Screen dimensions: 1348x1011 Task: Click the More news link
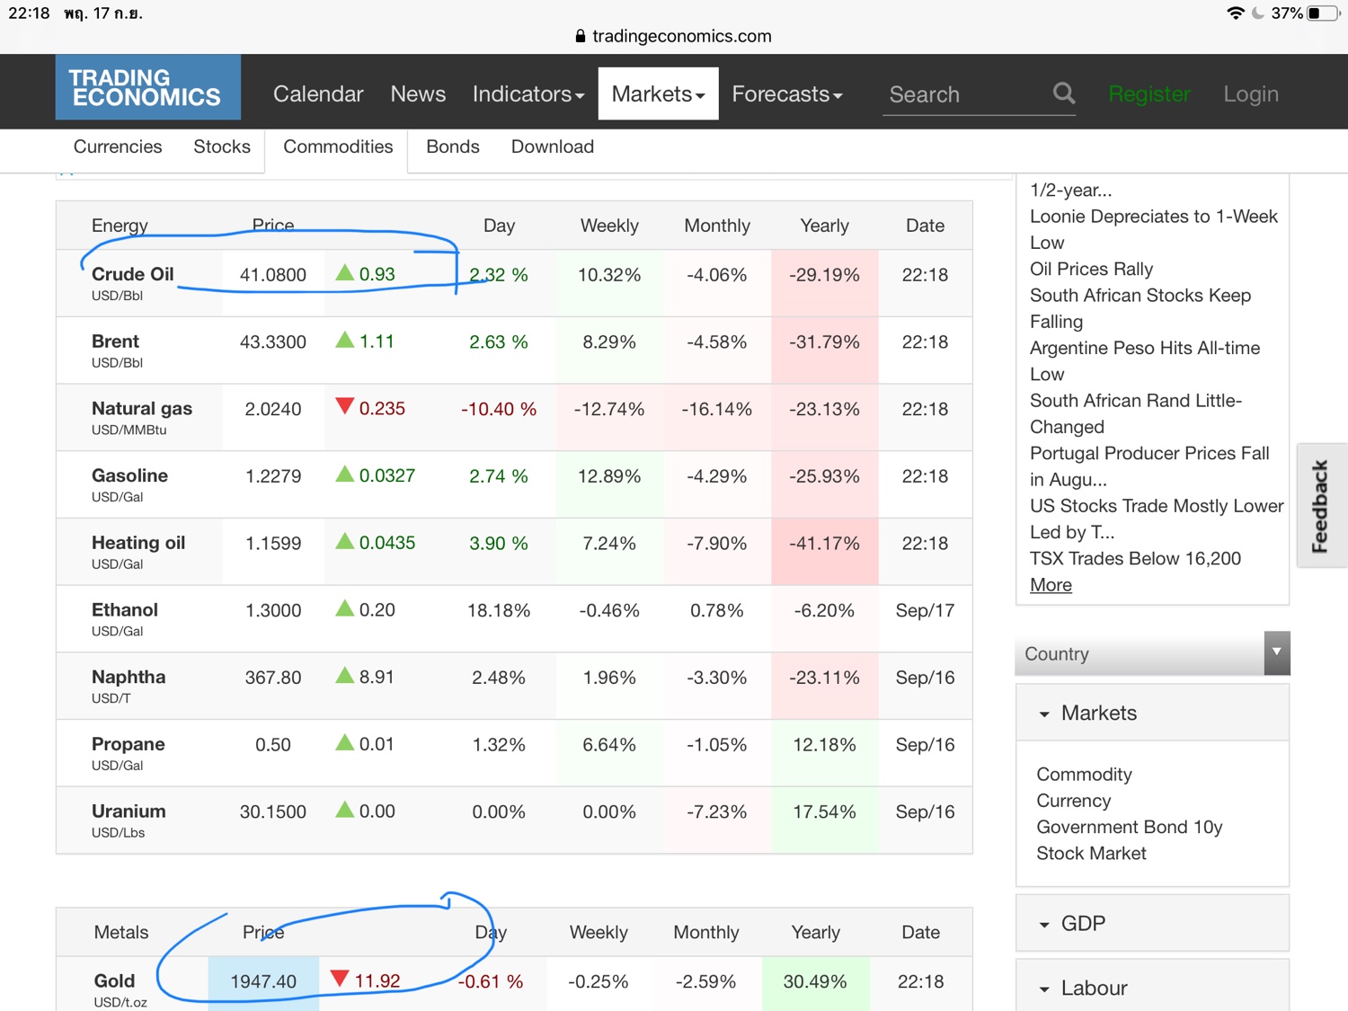(1051, 585)
